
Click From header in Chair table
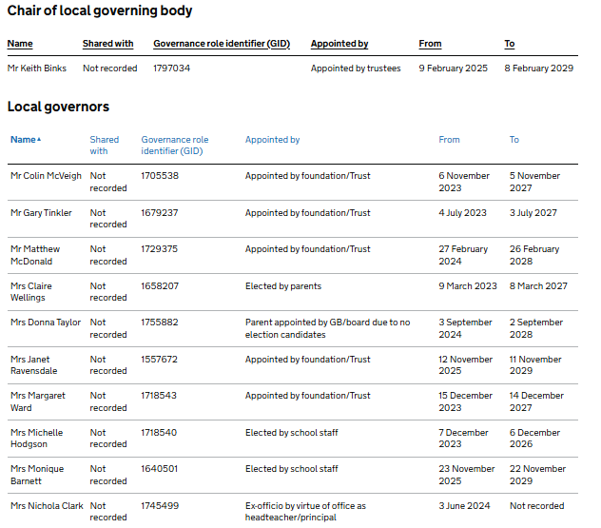click(x=430, y=44)
